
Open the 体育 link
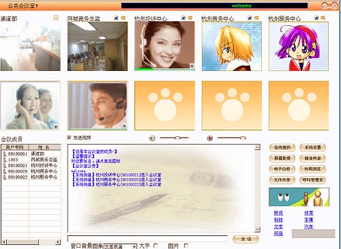point(309,213)
